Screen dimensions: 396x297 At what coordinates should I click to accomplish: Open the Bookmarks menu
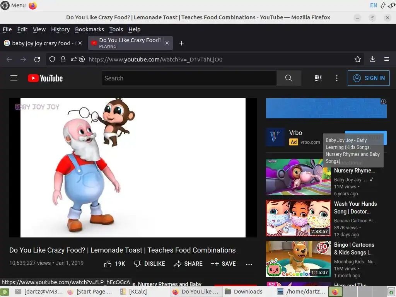tap(89, 29)
